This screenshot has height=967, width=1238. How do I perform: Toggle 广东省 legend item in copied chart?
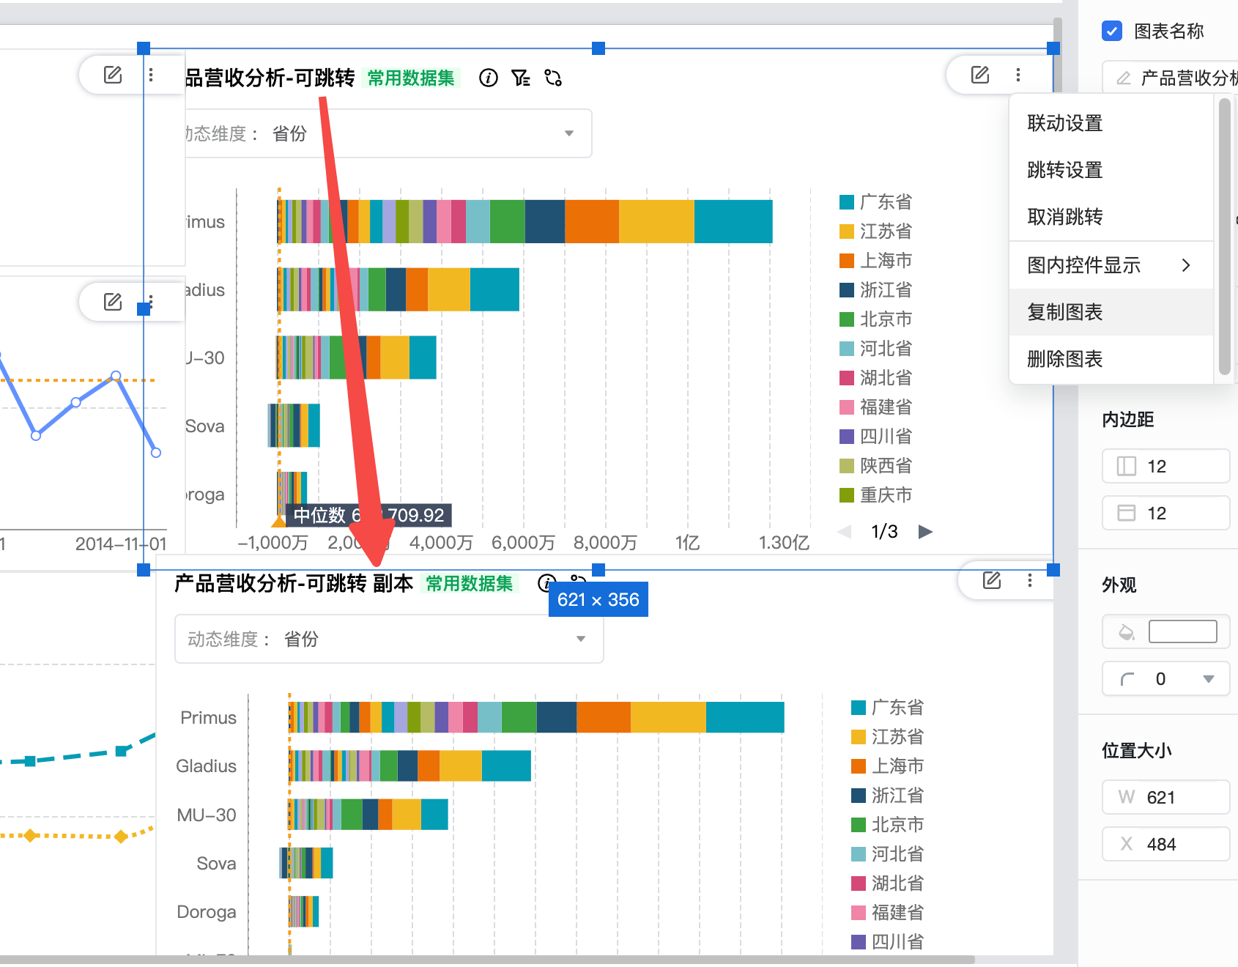tap(888, 708)
